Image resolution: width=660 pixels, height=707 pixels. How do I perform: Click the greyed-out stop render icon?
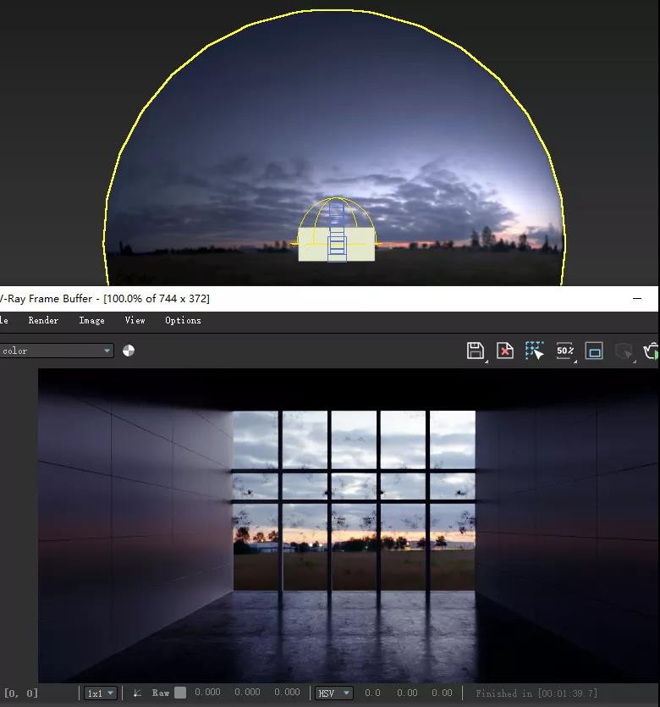pos(624,351)
